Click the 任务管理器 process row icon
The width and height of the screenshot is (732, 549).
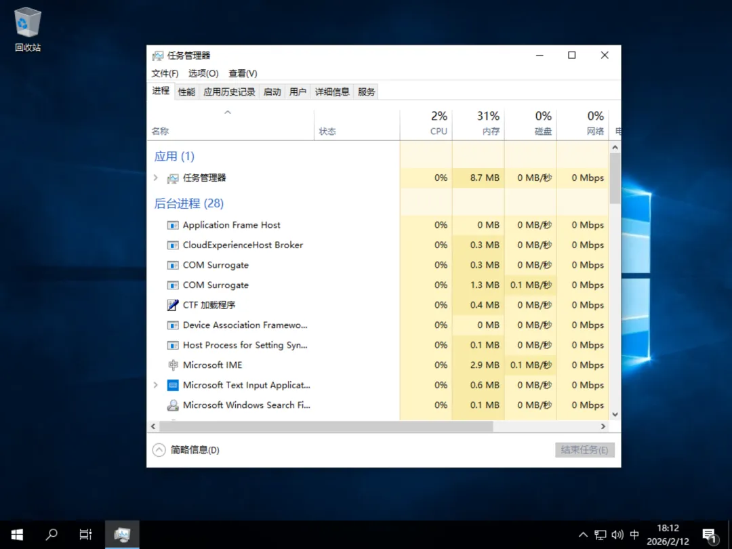pyautogui.click(x=173, y=178)
